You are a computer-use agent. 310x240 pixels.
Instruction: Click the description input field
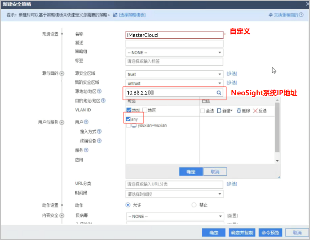pyautogui.click(x=175, y=43)
